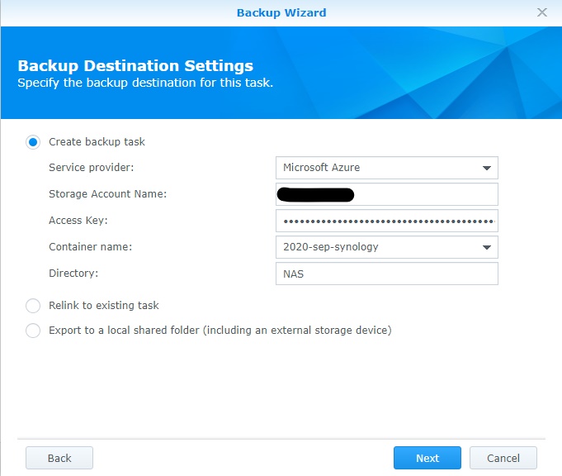Click the 'Access Key:' label text
The width and height of the screenshot is (562, 476).
78,221
